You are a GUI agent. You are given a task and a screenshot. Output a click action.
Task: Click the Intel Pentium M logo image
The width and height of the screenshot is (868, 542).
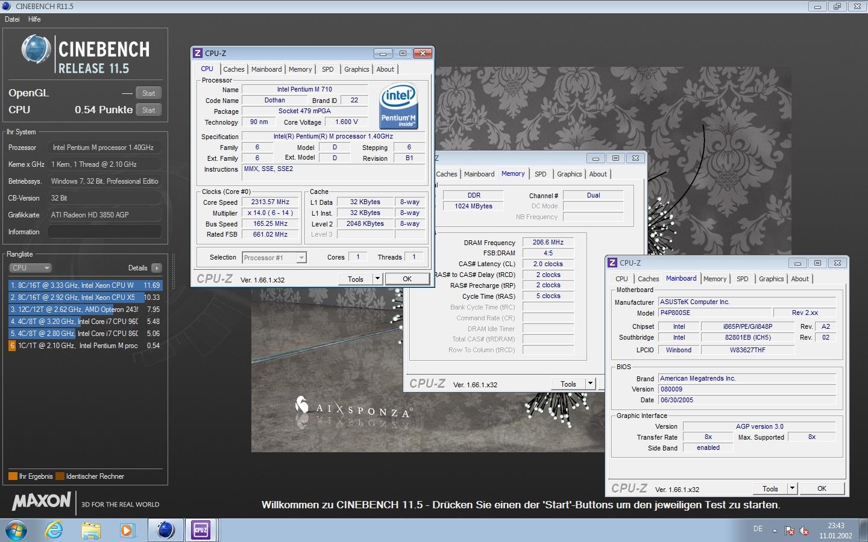[x=399, y=107]
